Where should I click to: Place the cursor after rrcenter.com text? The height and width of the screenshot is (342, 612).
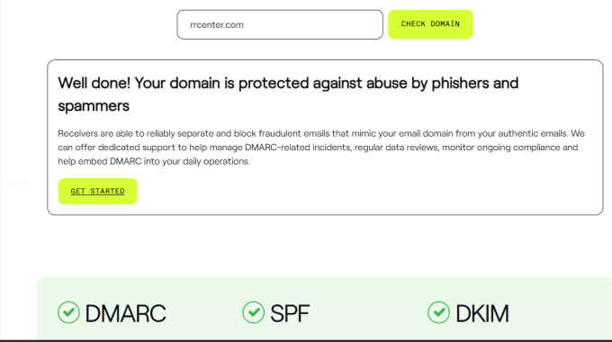pyautogui.click(x=244, y=25)
